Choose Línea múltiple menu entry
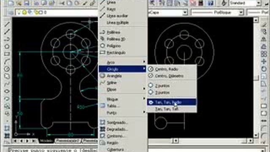 123,22
